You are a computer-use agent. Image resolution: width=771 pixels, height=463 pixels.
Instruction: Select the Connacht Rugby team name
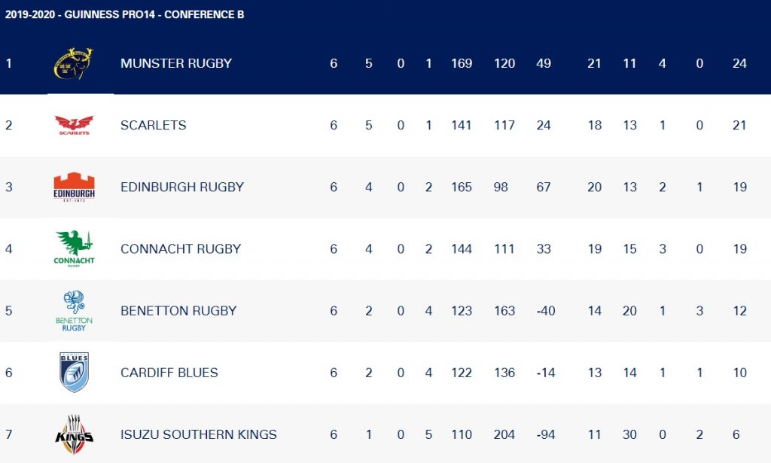pyautogui.click(x=181, y=248)
